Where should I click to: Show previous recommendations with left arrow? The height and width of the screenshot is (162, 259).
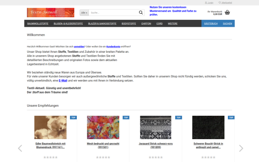[20, 148]
